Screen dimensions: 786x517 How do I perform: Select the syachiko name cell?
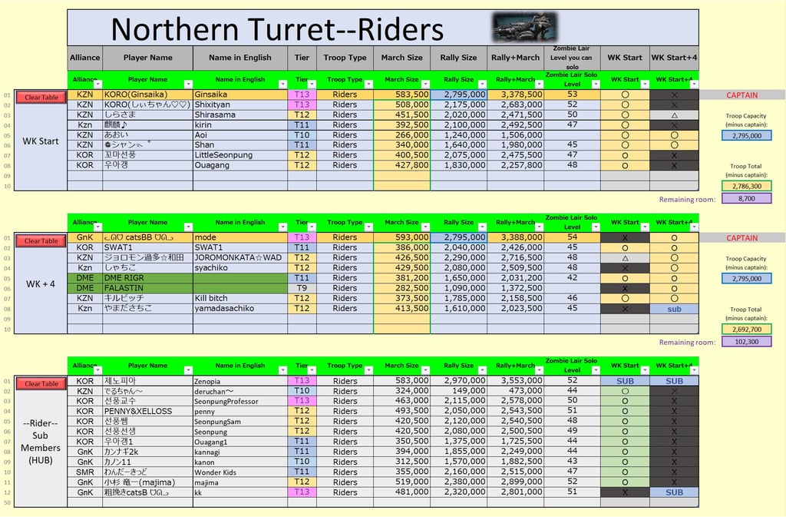point(240,268)
